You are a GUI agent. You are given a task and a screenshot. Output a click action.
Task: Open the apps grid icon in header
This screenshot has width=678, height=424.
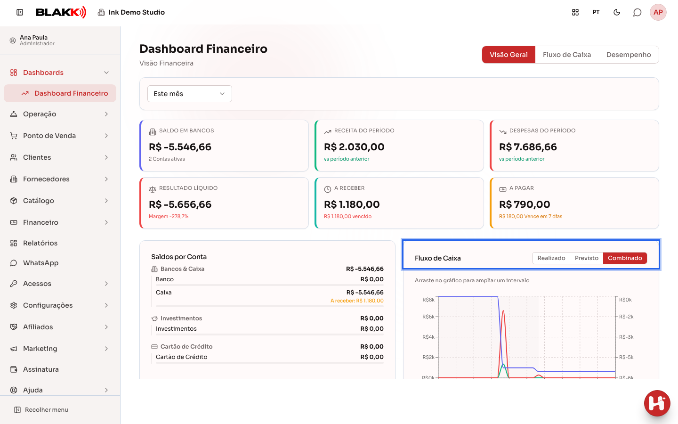(x=575, y=12)
